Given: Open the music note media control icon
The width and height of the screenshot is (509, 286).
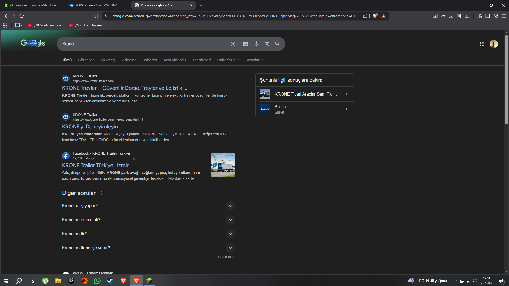Looking at the screenshot, I should (480, 16).
